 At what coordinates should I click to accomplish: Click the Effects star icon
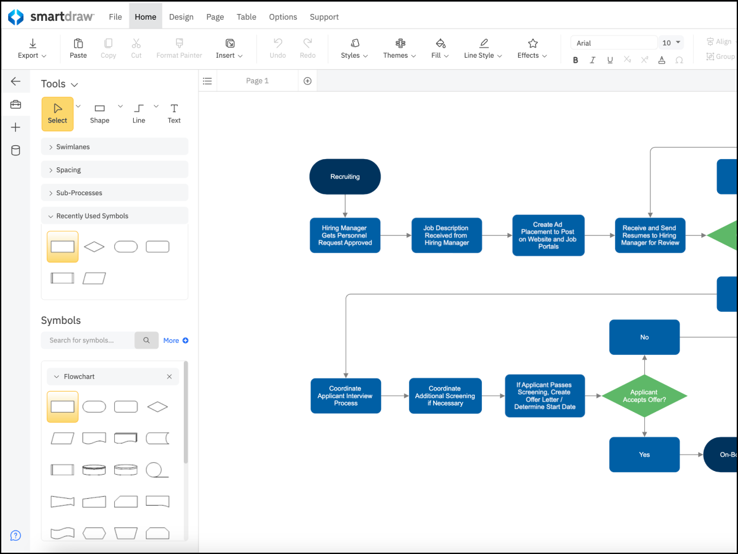point(533,43)
